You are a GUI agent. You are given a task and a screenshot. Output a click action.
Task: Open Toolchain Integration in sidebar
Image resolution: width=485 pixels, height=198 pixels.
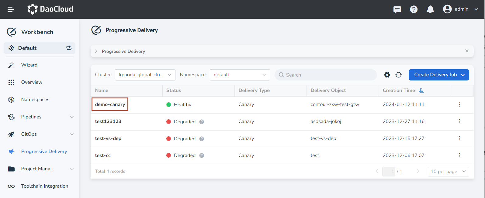[44, 186]
